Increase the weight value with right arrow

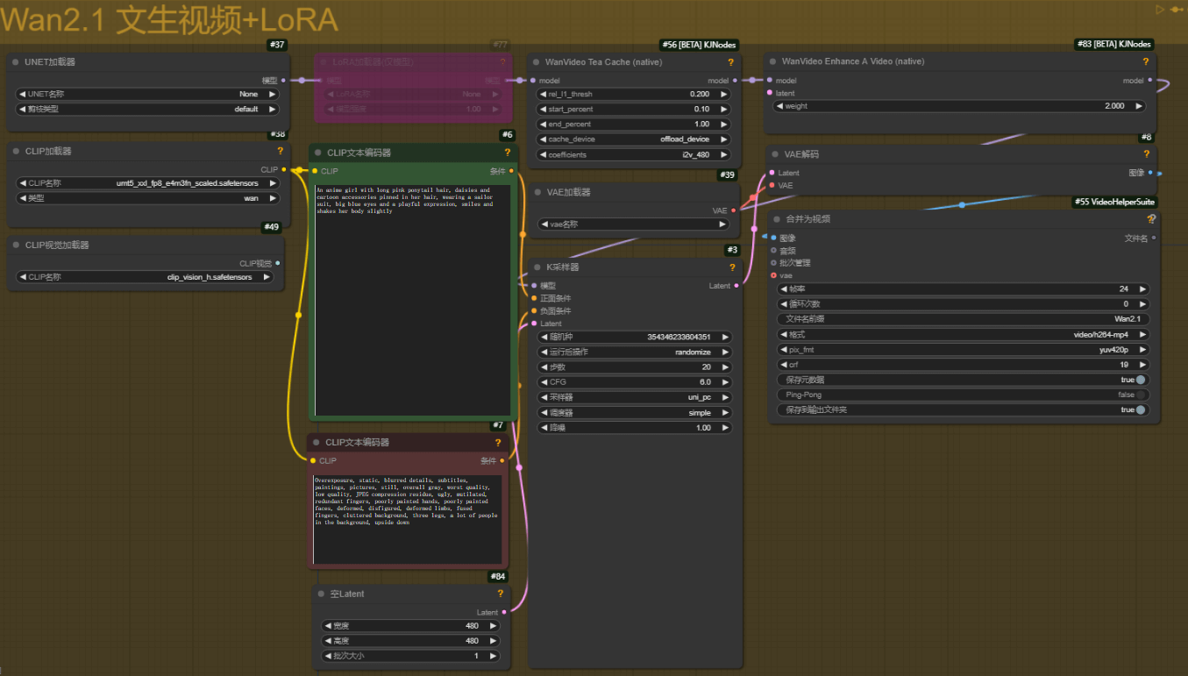[x=1138, y=106]
